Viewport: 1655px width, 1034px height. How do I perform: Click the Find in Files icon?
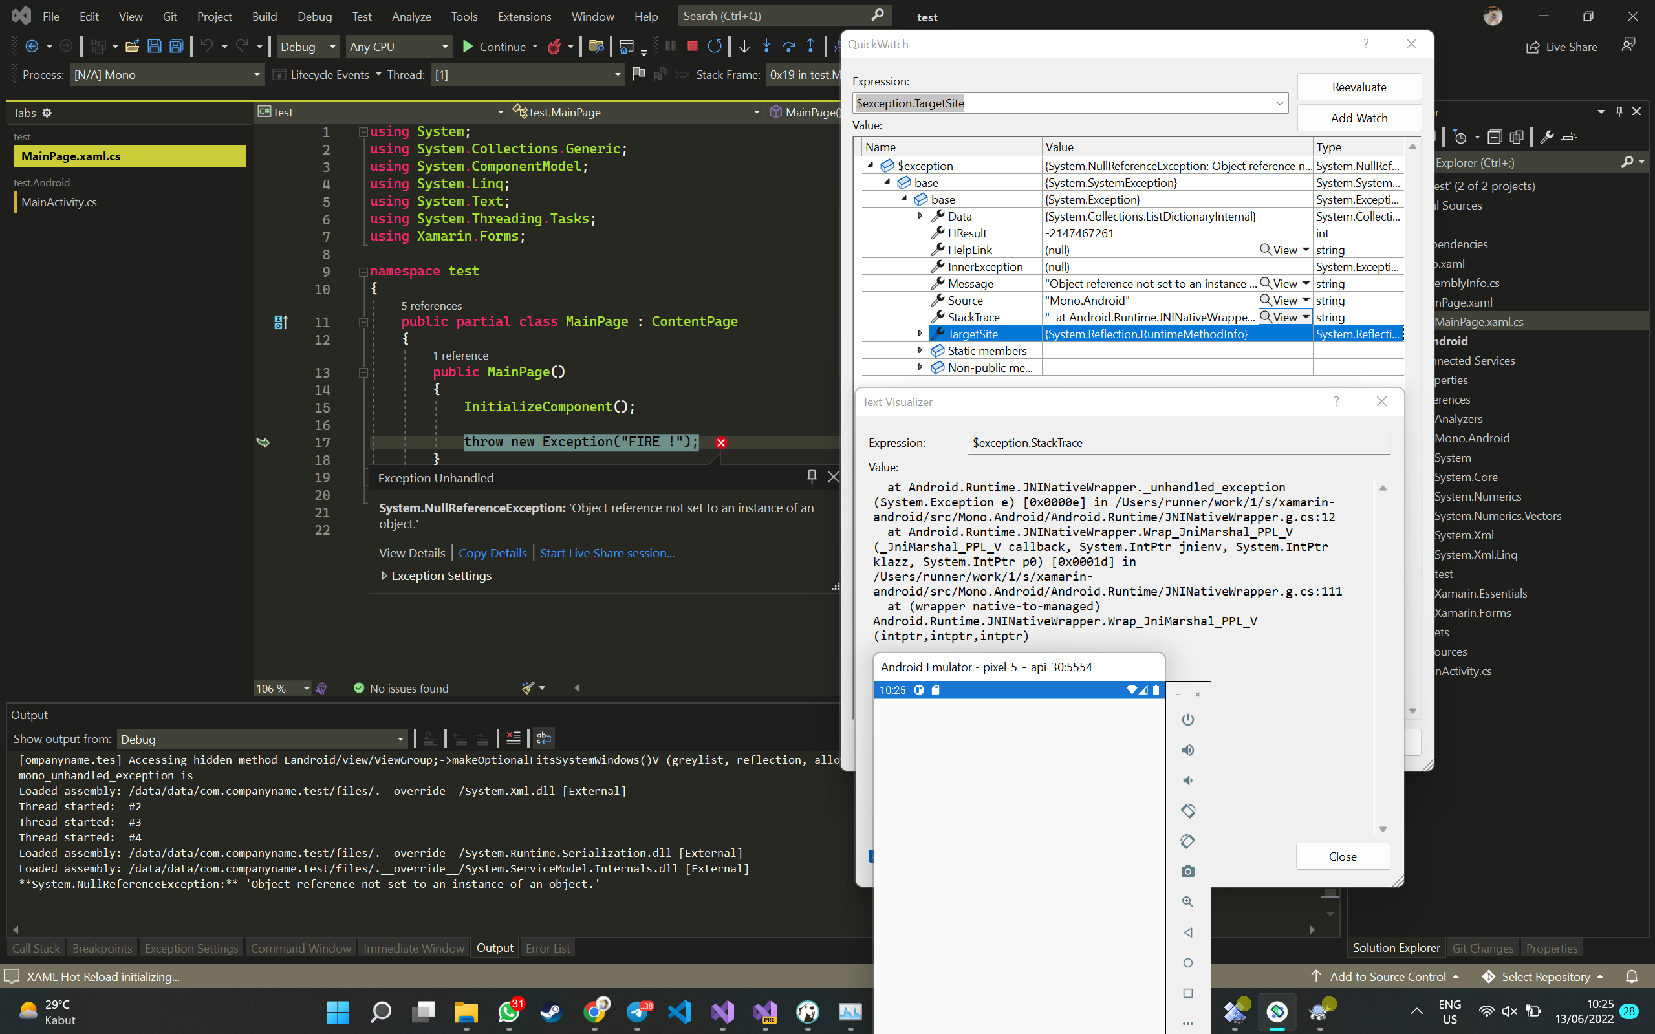pyautogui.click(x=596, y=47)
